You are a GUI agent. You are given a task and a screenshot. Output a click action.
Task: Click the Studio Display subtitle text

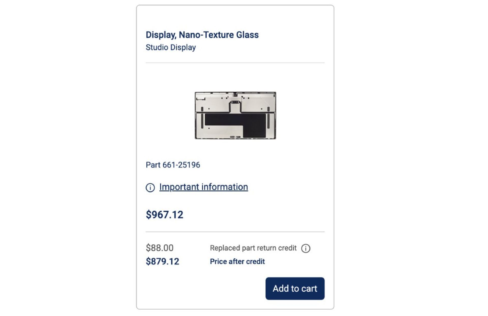[171, 47]
